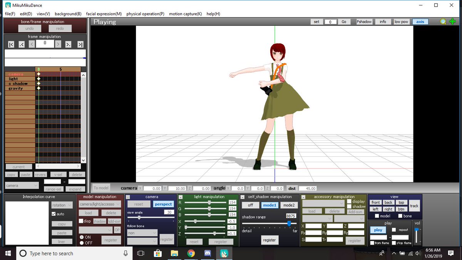Open the dropdown beside the OP button
The image size is (462, 260).
[95, 230]
